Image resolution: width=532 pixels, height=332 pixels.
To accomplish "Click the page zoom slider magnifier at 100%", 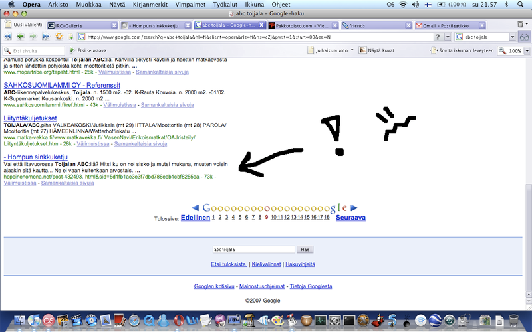I will tap(502, 51).
